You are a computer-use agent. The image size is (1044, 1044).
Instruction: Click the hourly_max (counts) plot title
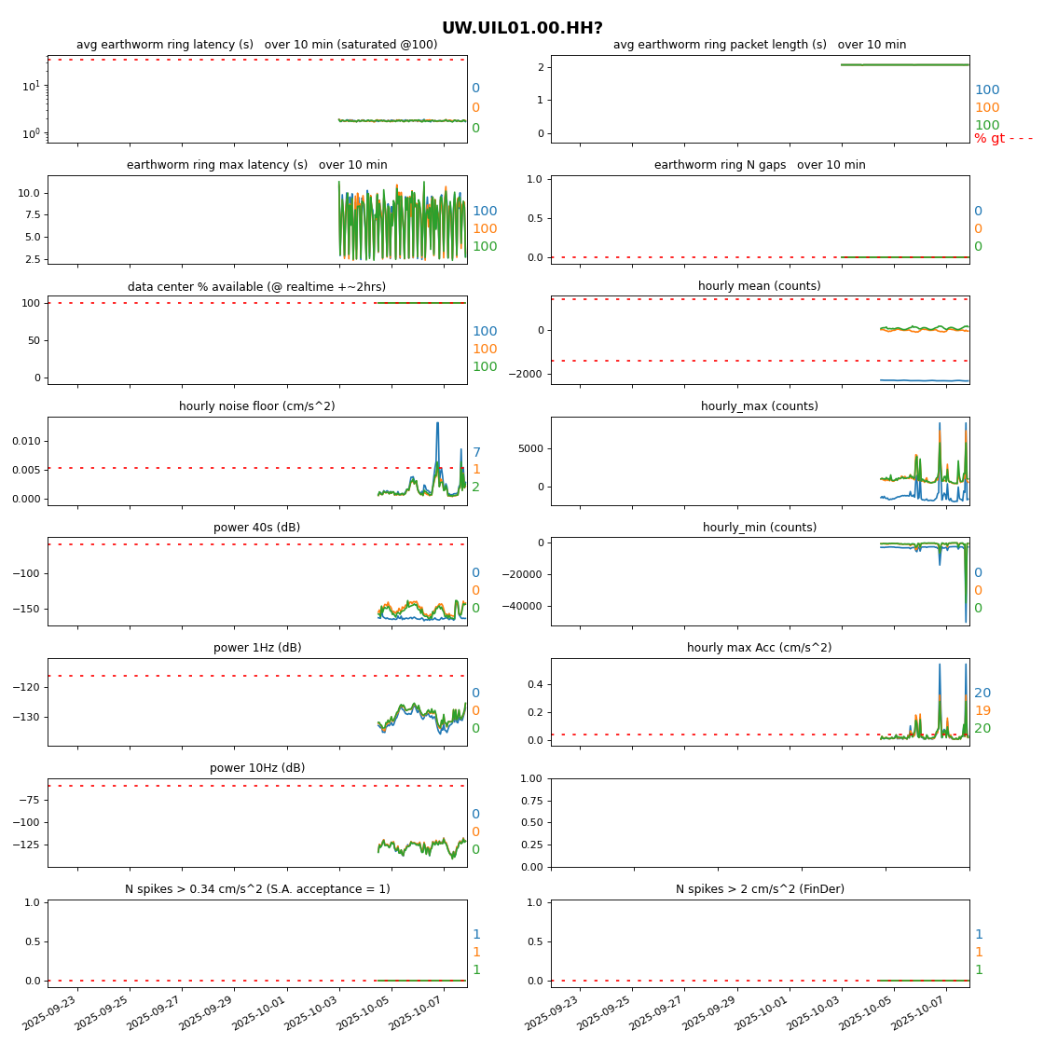pos(759,406)
